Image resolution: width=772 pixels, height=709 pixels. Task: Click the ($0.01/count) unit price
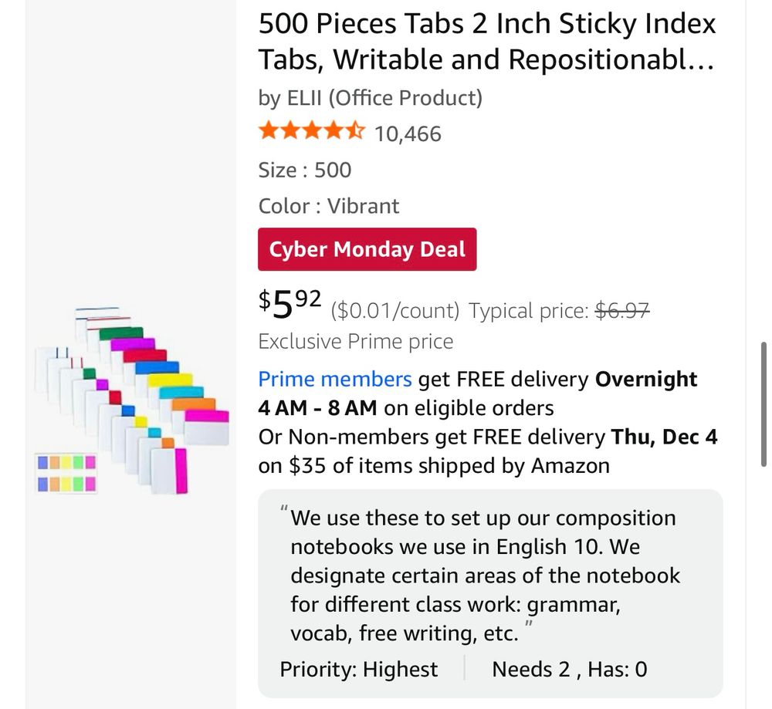click(394, 311)
